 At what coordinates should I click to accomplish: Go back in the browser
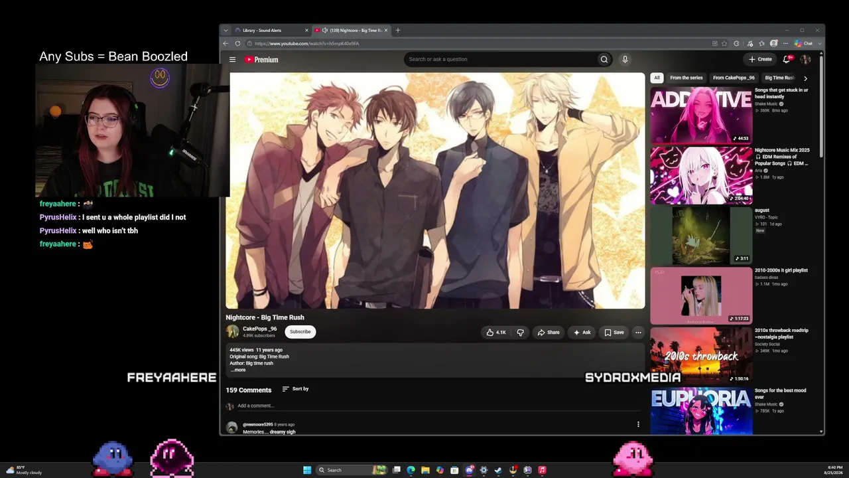pos(226,44)
